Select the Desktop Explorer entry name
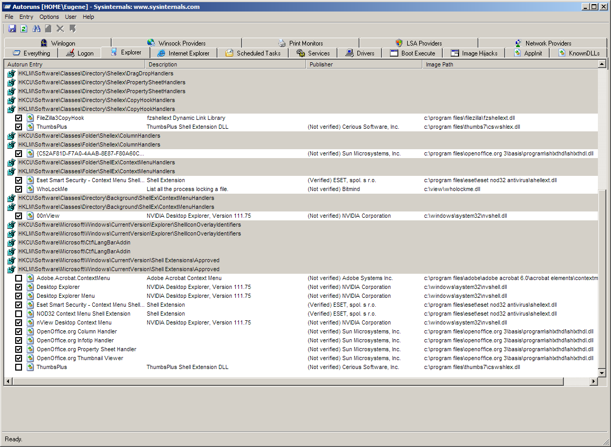This screenshot has height=447, width=611. pyautogui.click(x=58, y=287)
